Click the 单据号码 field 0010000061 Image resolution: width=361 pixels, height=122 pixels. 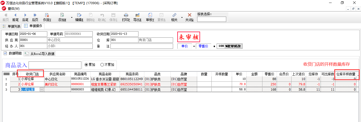pyautogui.click(x=79, y=34)
